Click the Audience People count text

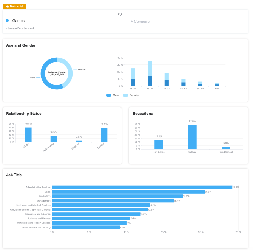(x=57, y=73)
